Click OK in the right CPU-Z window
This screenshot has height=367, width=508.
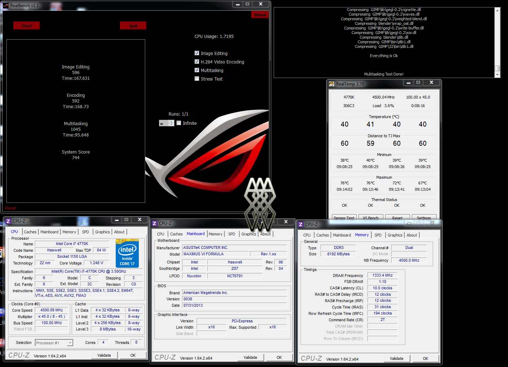(425, 358)
